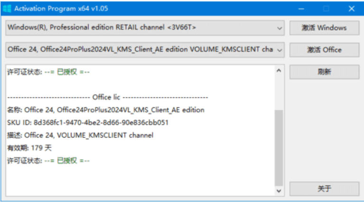This screenshot has height=202, width=364.
Task: Minimize the Activation Program window
Action: click(x=301, y=9)
